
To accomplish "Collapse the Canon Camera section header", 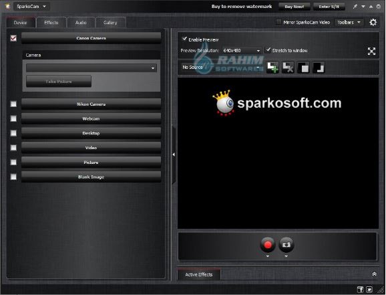I will (91, 38).
